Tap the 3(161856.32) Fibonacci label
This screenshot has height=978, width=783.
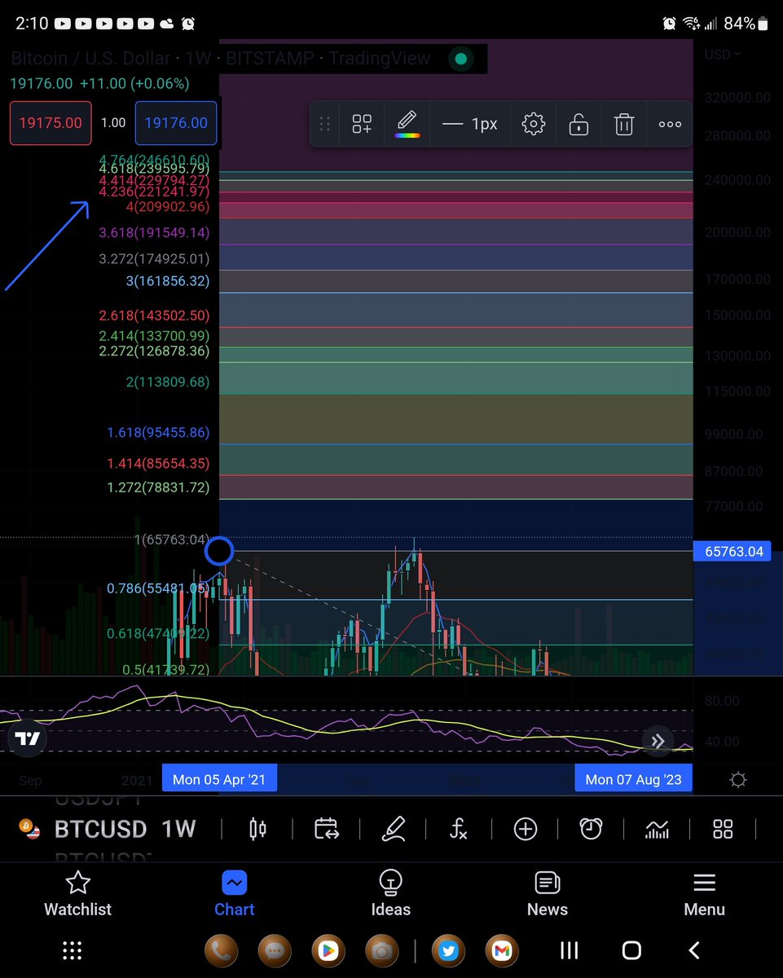point(166,281)
